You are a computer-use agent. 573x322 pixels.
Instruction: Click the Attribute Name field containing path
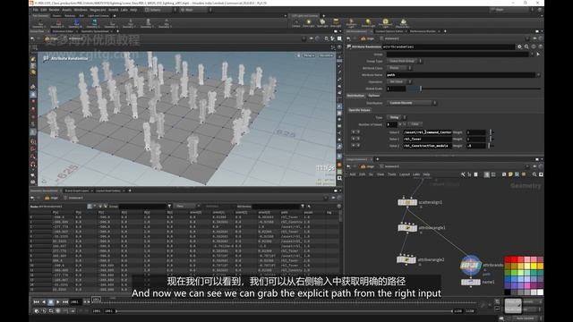pos(461,75)
